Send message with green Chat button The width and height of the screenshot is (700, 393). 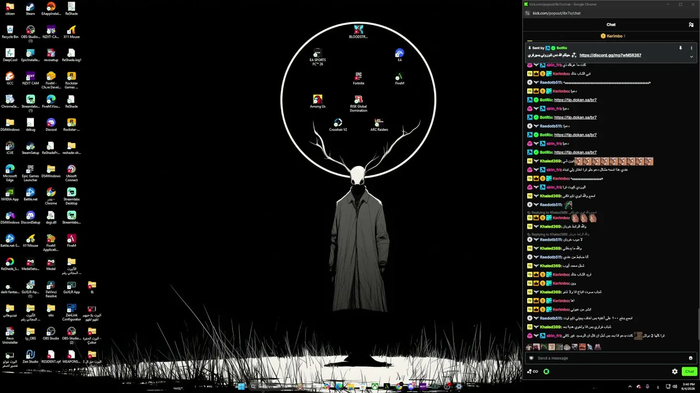(x=689, y=371)
